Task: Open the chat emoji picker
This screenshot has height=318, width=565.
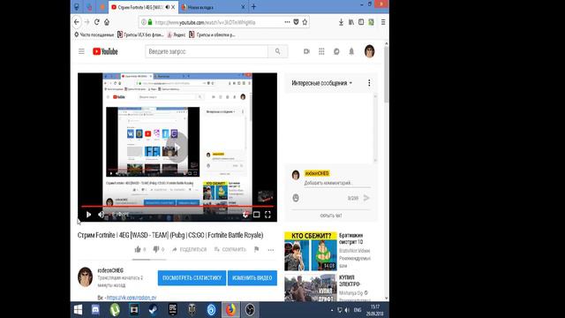Action: pyautogui.click(x=296, y=198)
